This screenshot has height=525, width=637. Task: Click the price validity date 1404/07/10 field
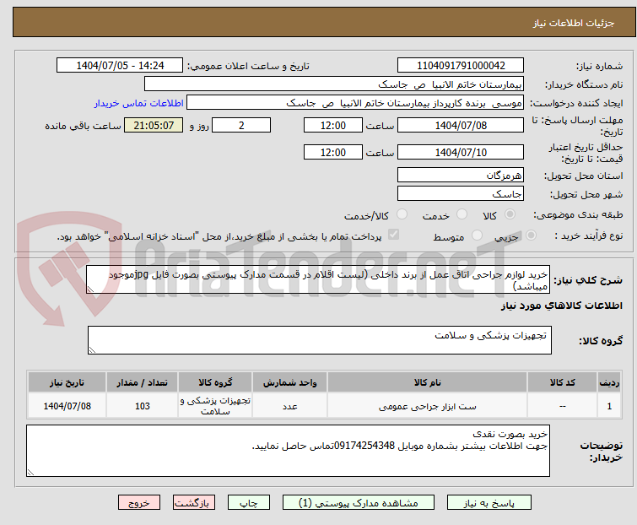tap(461, 153)
